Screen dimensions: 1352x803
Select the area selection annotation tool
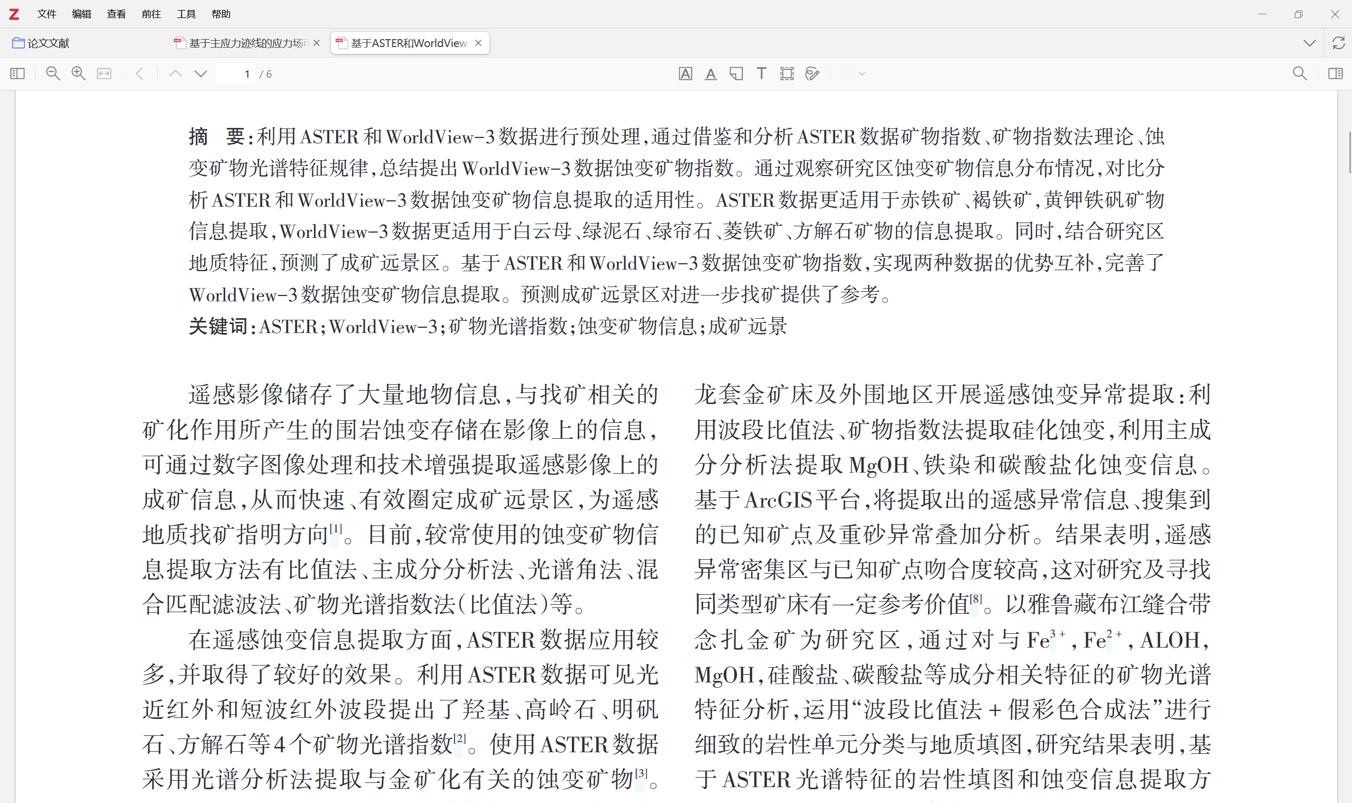786,73
